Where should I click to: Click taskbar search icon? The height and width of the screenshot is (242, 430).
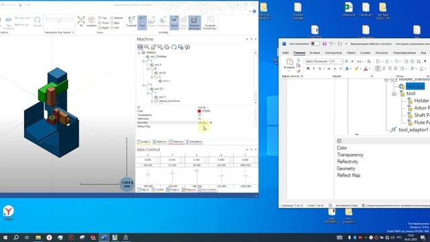click(16, 237)
